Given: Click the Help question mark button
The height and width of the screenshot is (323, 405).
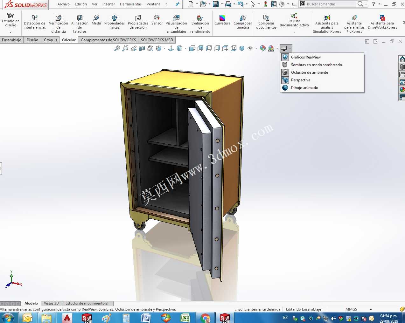Looking at the screenshot, I should tap(374, 4).
